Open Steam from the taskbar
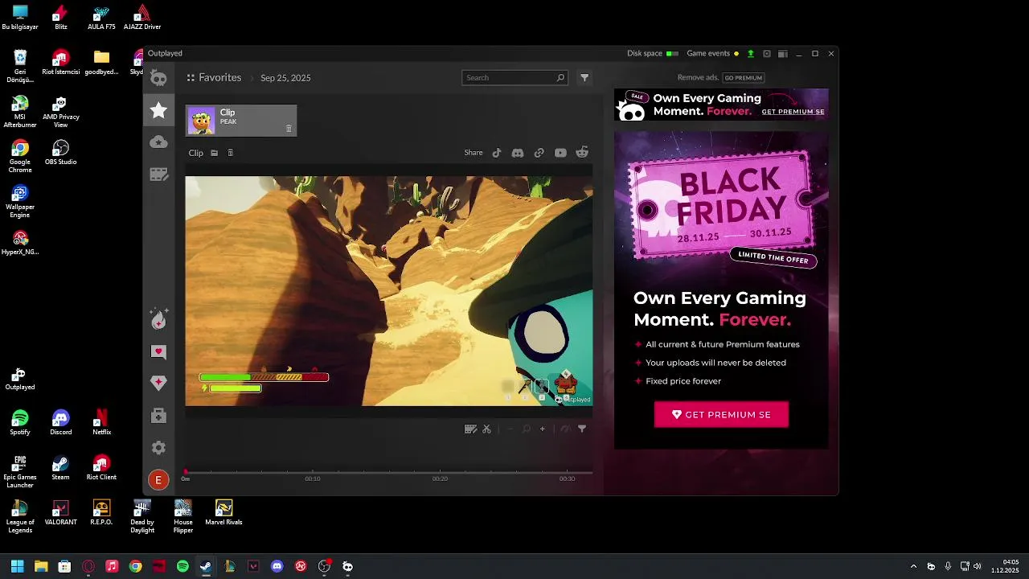Viewport: 1029px width, 579px height. pos(206,566)
